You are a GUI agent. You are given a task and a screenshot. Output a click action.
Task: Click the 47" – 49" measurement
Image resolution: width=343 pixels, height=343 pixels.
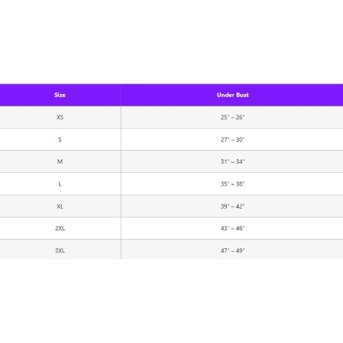tap(233, 250)
